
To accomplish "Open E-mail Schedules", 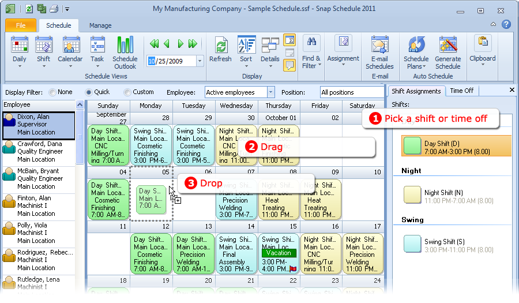I will point(379,53).
